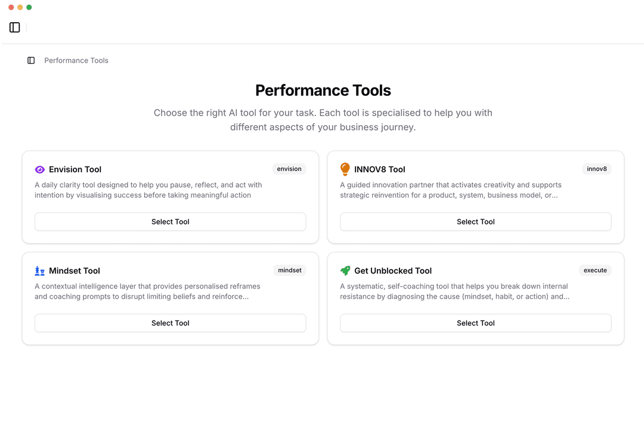644x429 pixels.
Task: Click the blue chess piece icon on Mindset Tool
Action: click(39, 270)
